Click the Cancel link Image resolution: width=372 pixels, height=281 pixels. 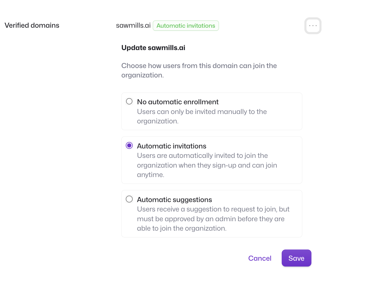(260, 258)
